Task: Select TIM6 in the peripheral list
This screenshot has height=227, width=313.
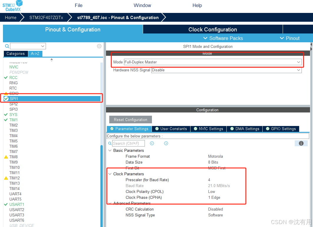Action: (14, 146)
